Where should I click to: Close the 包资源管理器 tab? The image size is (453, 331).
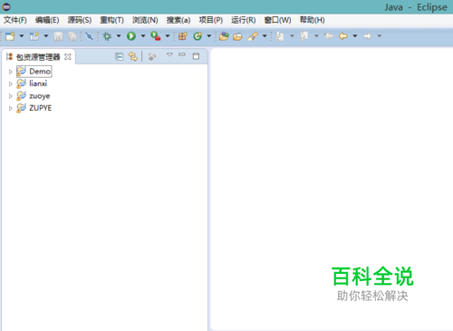(68, 57)
